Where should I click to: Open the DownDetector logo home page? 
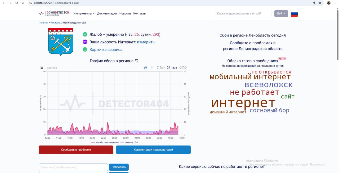54,13
